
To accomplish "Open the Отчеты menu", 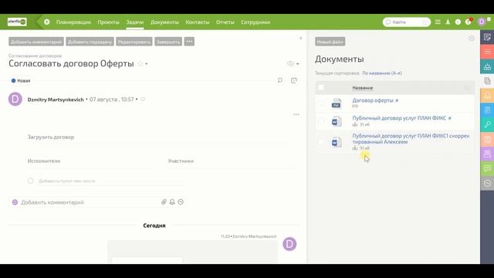I will (225, 22).
